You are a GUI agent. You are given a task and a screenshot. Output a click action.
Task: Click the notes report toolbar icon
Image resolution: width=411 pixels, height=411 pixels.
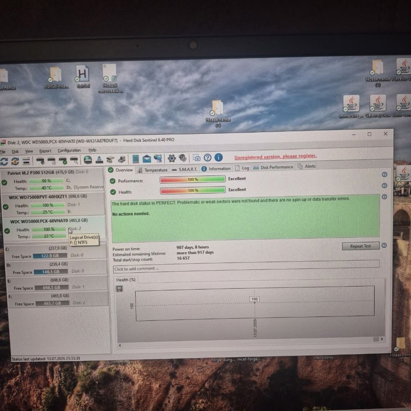pos(136,159)
